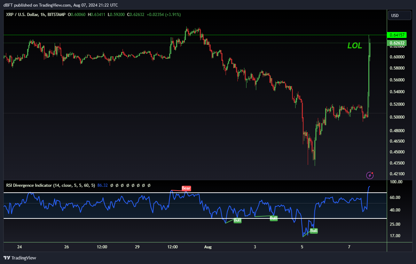Click the close price C0.62632 in header
The height and width of the screenshot is (264, 416).
[x=135, y=15]
